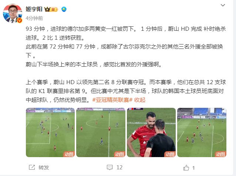The width and height of the screenshot is (236, 176).
Task: Click the comment speech bubble icon
Action: 109,167
